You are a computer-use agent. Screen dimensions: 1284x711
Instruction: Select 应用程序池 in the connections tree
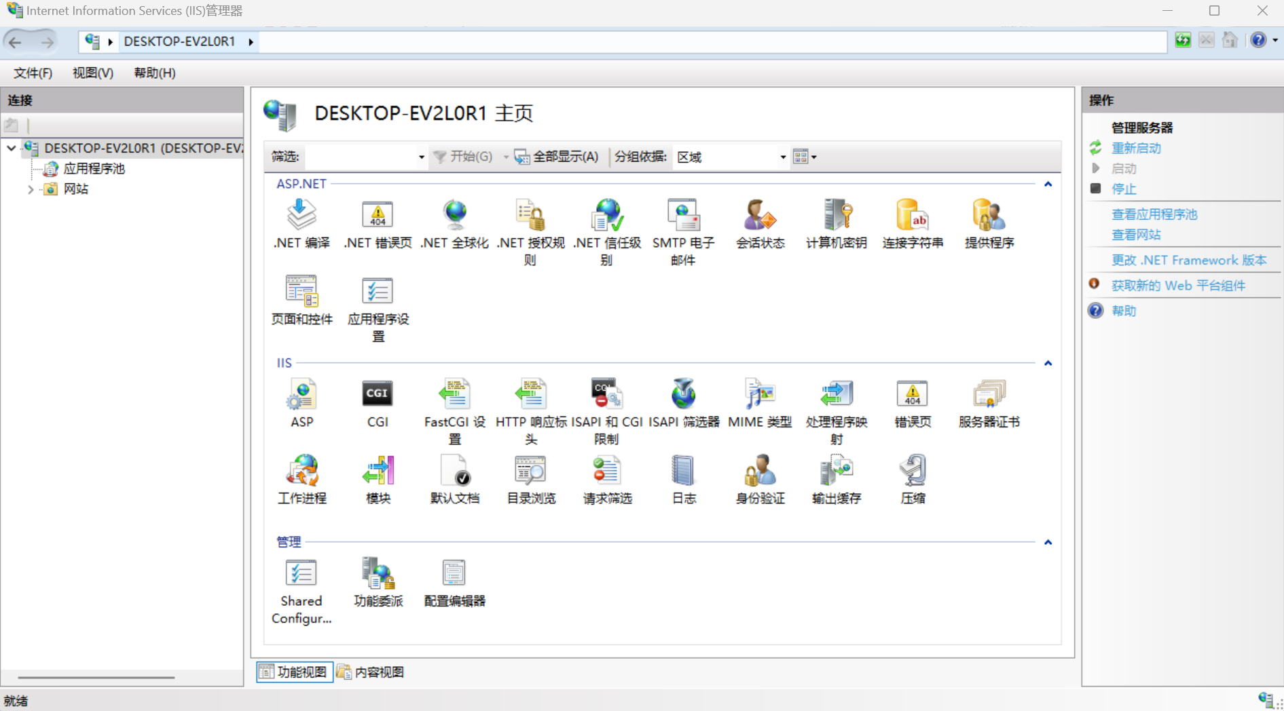[x=94, y=168]
